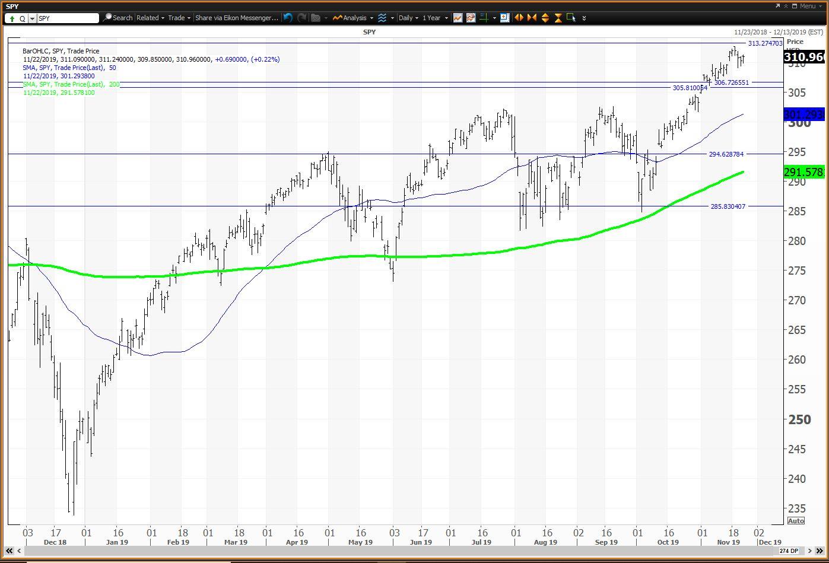The image size is (829, 563).
Task: Focus the SPY symbol input field
Action: pos(68,18)
